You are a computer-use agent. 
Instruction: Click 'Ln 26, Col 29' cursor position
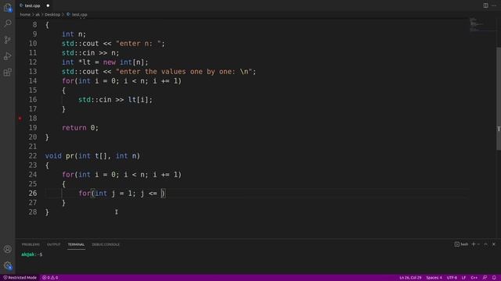(x=410, y=278)
